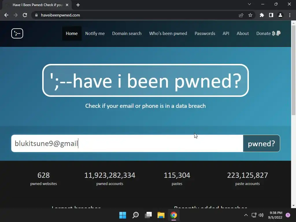This screenshot has width=296, height=222.
Task: Click the HIBP logo in the navbar
Action: pyautogui.click(x=17, y=34)
